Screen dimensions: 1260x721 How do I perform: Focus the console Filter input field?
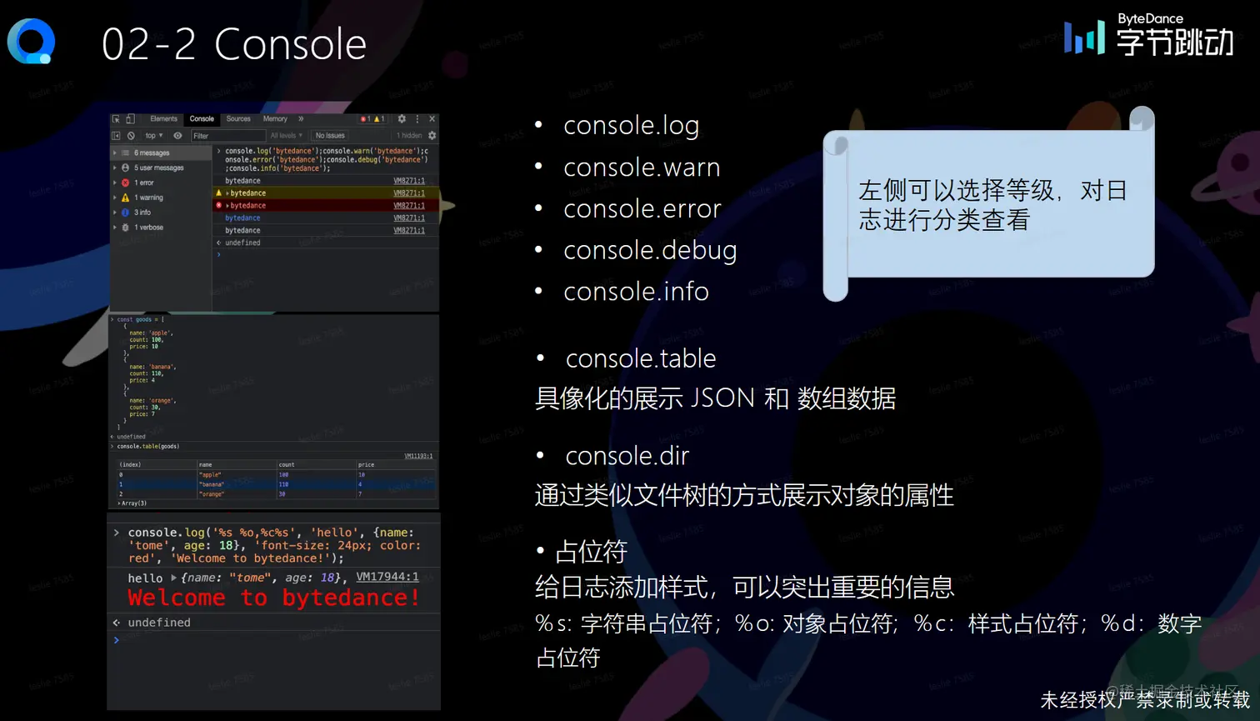point(227,135)
